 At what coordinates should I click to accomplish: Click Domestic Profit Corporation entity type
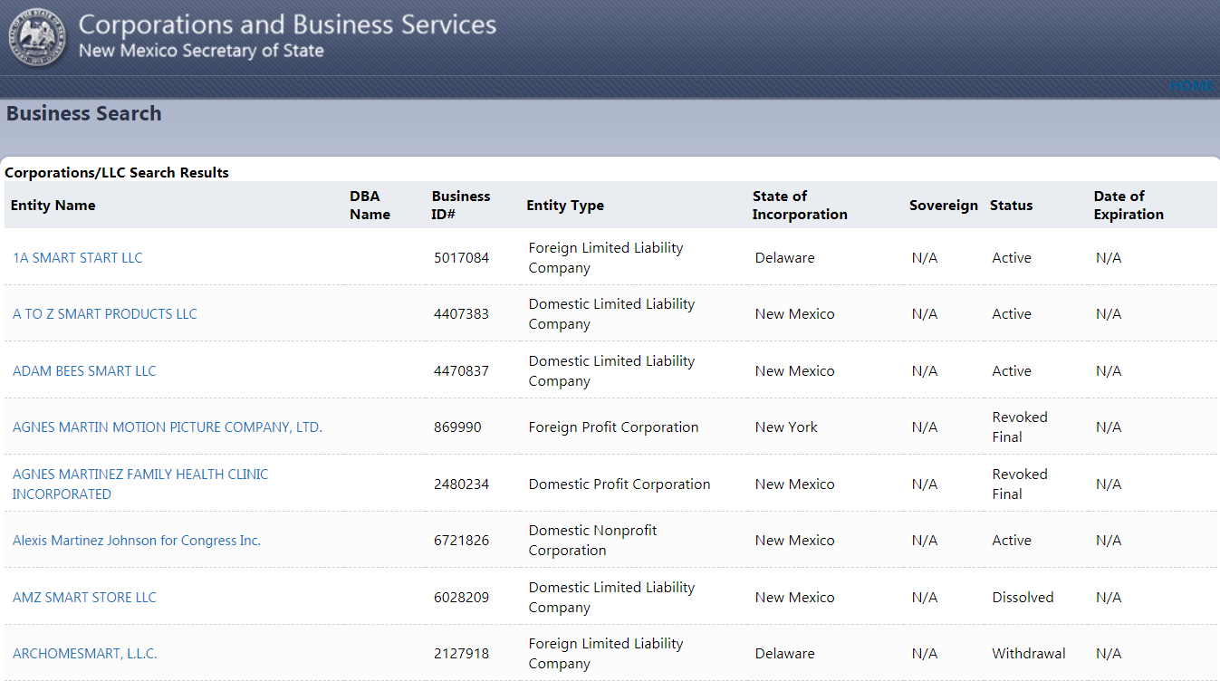coord(620,484)
